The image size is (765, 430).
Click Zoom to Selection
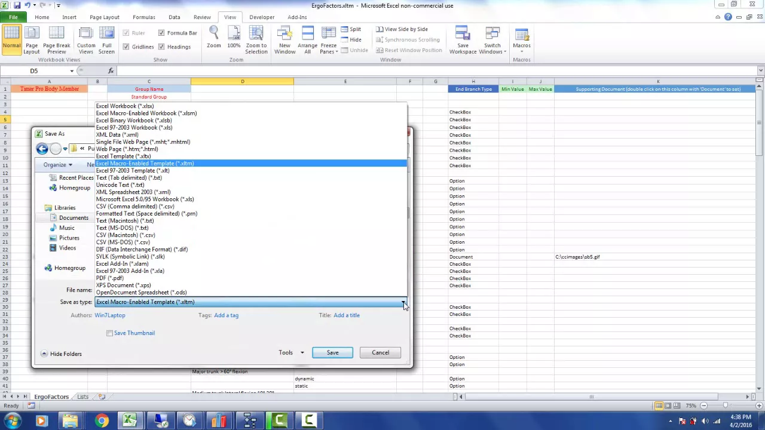tap(256, 40)
